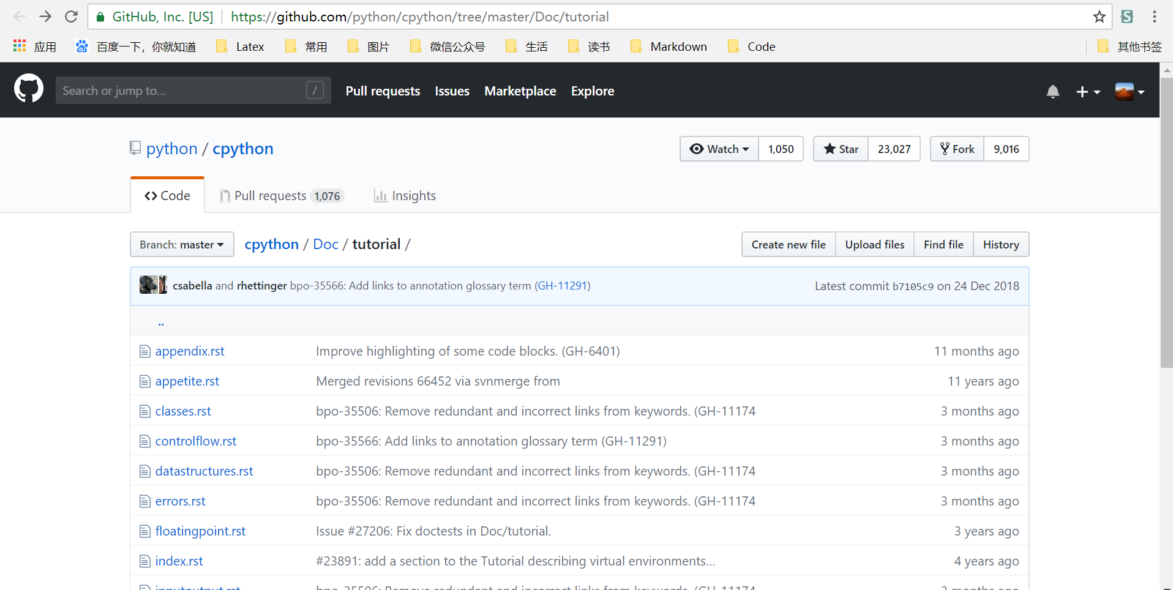Image resolution: width=1173 pixels, height=590 pixels.
Task: Click Find file button
Action: (943, 244)
